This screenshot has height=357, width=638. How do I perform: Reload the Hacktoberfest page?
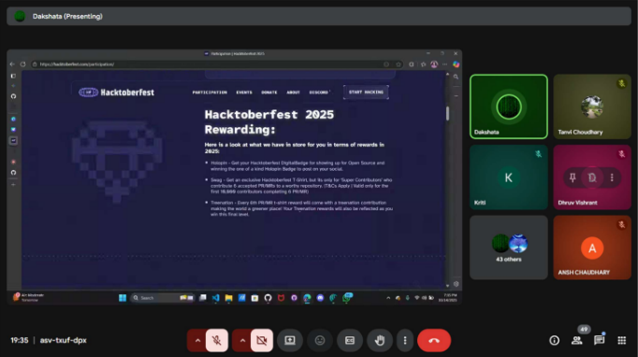click(x=22, y=64)
